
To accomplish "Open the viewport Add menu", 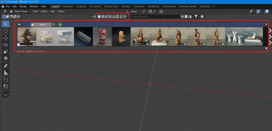I will pos(53,12).
